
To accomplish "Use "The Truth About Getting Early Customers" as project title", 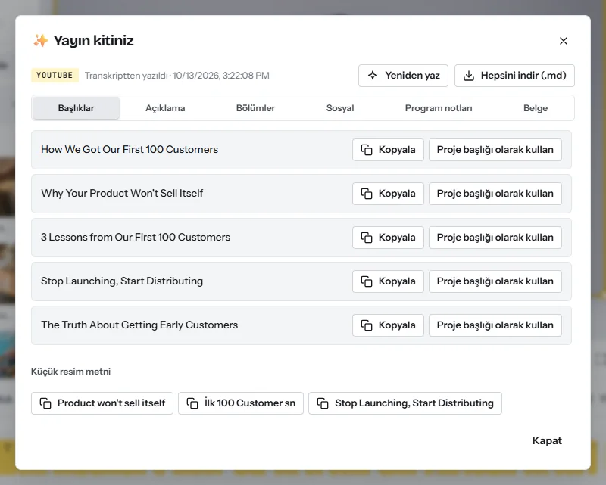I will pos(495,325).
